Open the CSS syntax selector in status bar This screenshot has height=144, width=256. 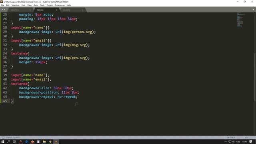(x=247, y=138)
